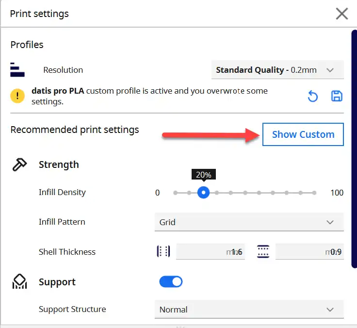Disable the Support toggle switch
357x328 pixels.
pyautogui.click(x=171, y=282)
